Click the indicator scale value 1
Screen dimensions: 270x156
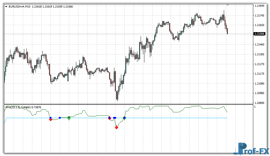click(x=254, y=107)
